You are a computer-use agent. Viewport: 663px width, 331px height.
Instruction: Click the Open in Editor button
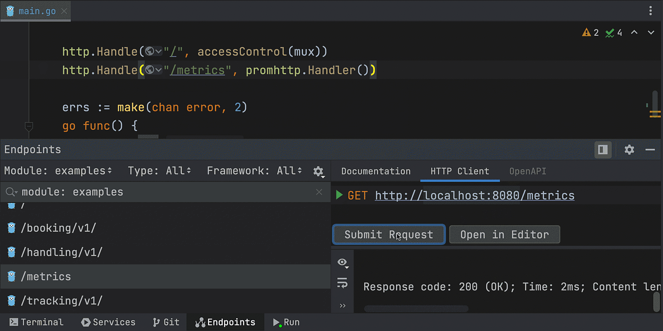click(504, 234)
